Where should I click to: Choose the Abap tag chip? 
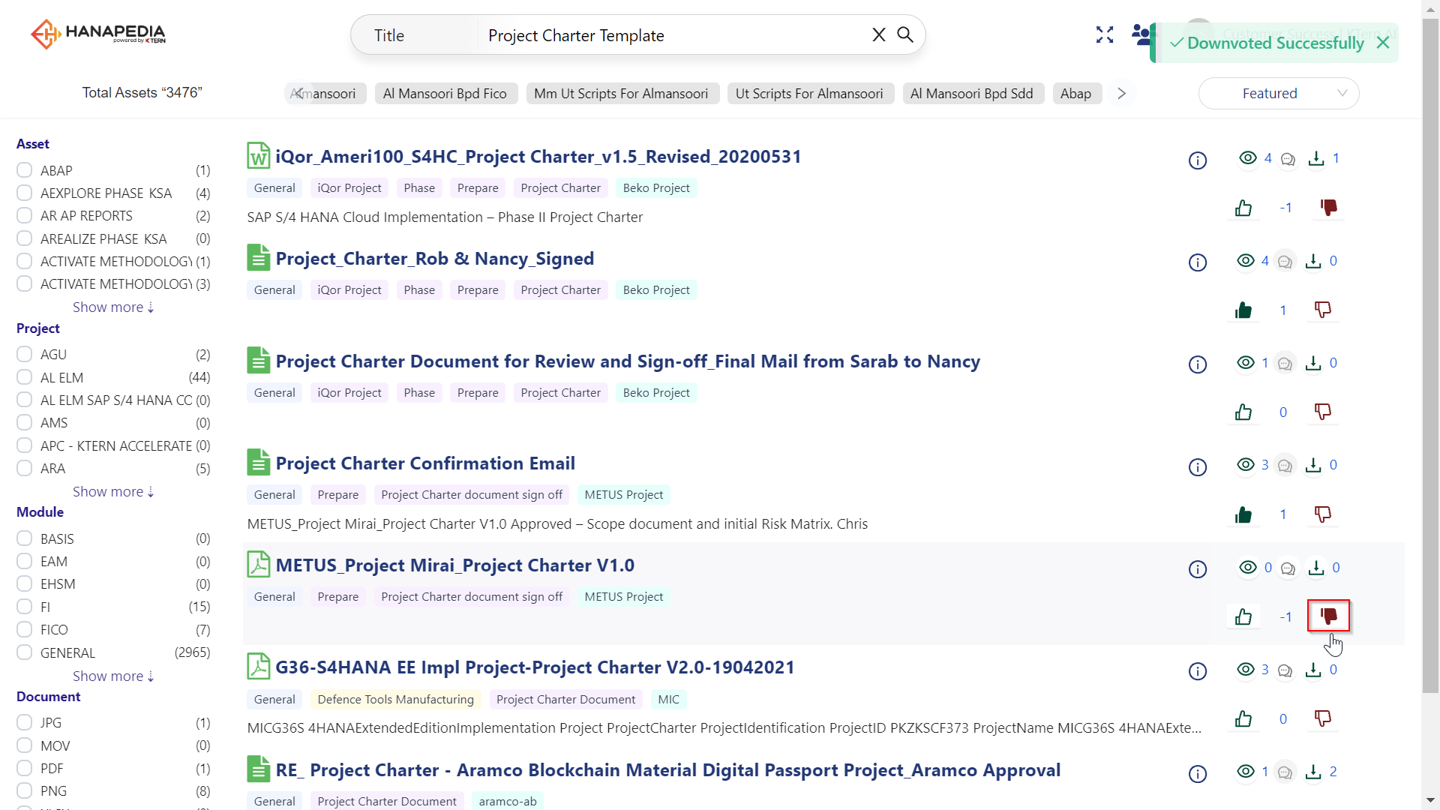(x=1075, y=93)
